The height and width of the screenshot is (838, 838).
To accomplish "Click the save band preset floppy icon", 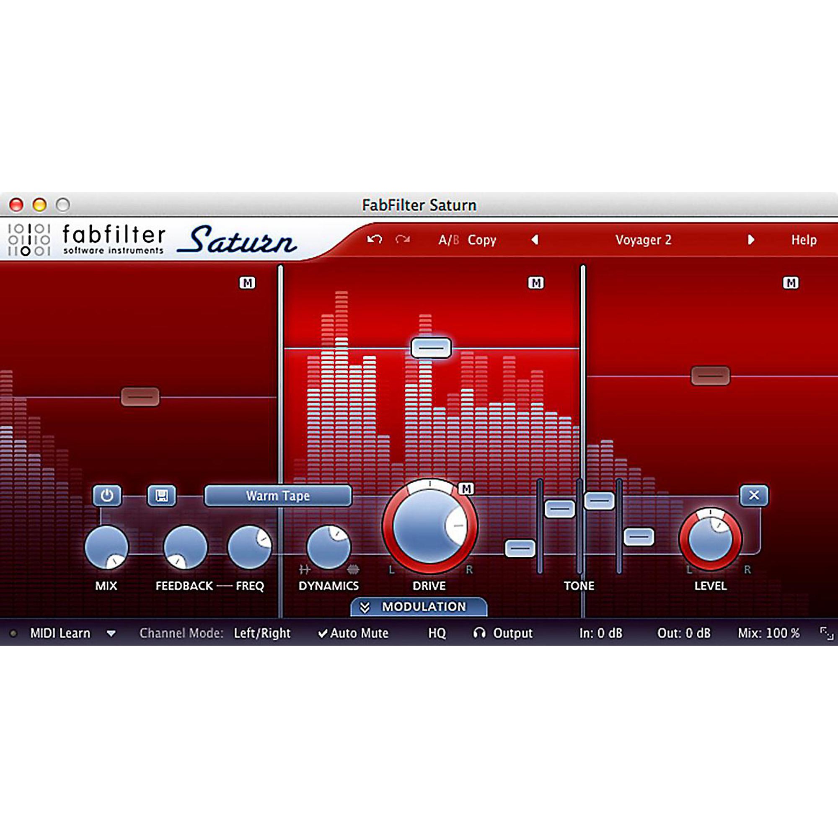I will coord(162,495).
